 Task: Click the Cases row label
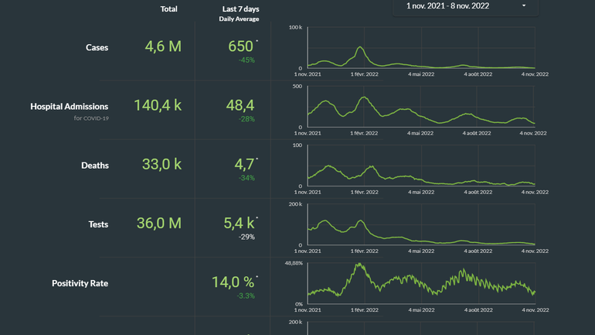97,48
